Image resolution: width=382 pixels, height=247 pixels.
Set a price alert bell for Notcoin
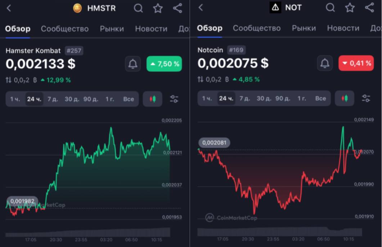[325, 63]
